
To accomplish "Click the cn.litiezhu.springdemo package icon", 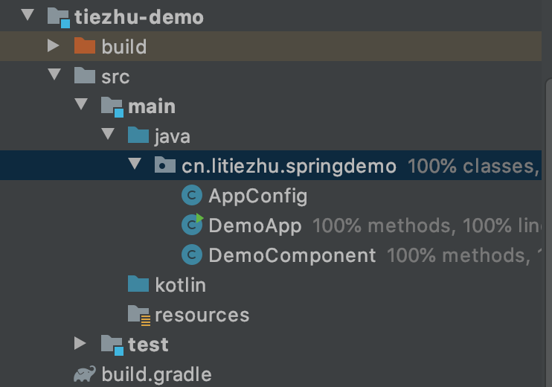I will click(164, 166).
